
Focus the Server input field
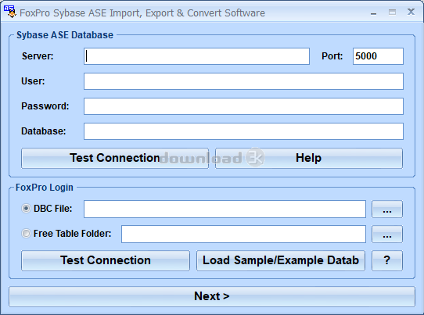point(196,56)
